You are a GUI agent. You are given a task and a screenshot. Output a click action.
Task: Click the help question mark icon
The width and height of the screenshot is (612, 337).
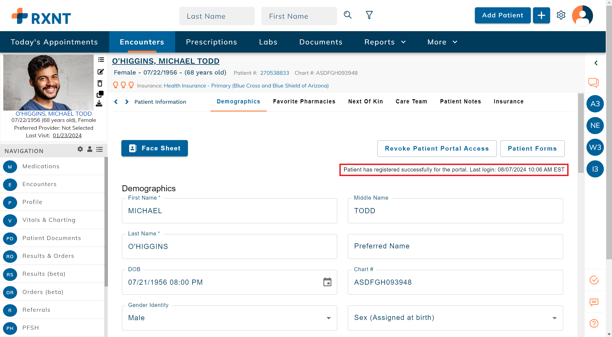pos(594,323)
